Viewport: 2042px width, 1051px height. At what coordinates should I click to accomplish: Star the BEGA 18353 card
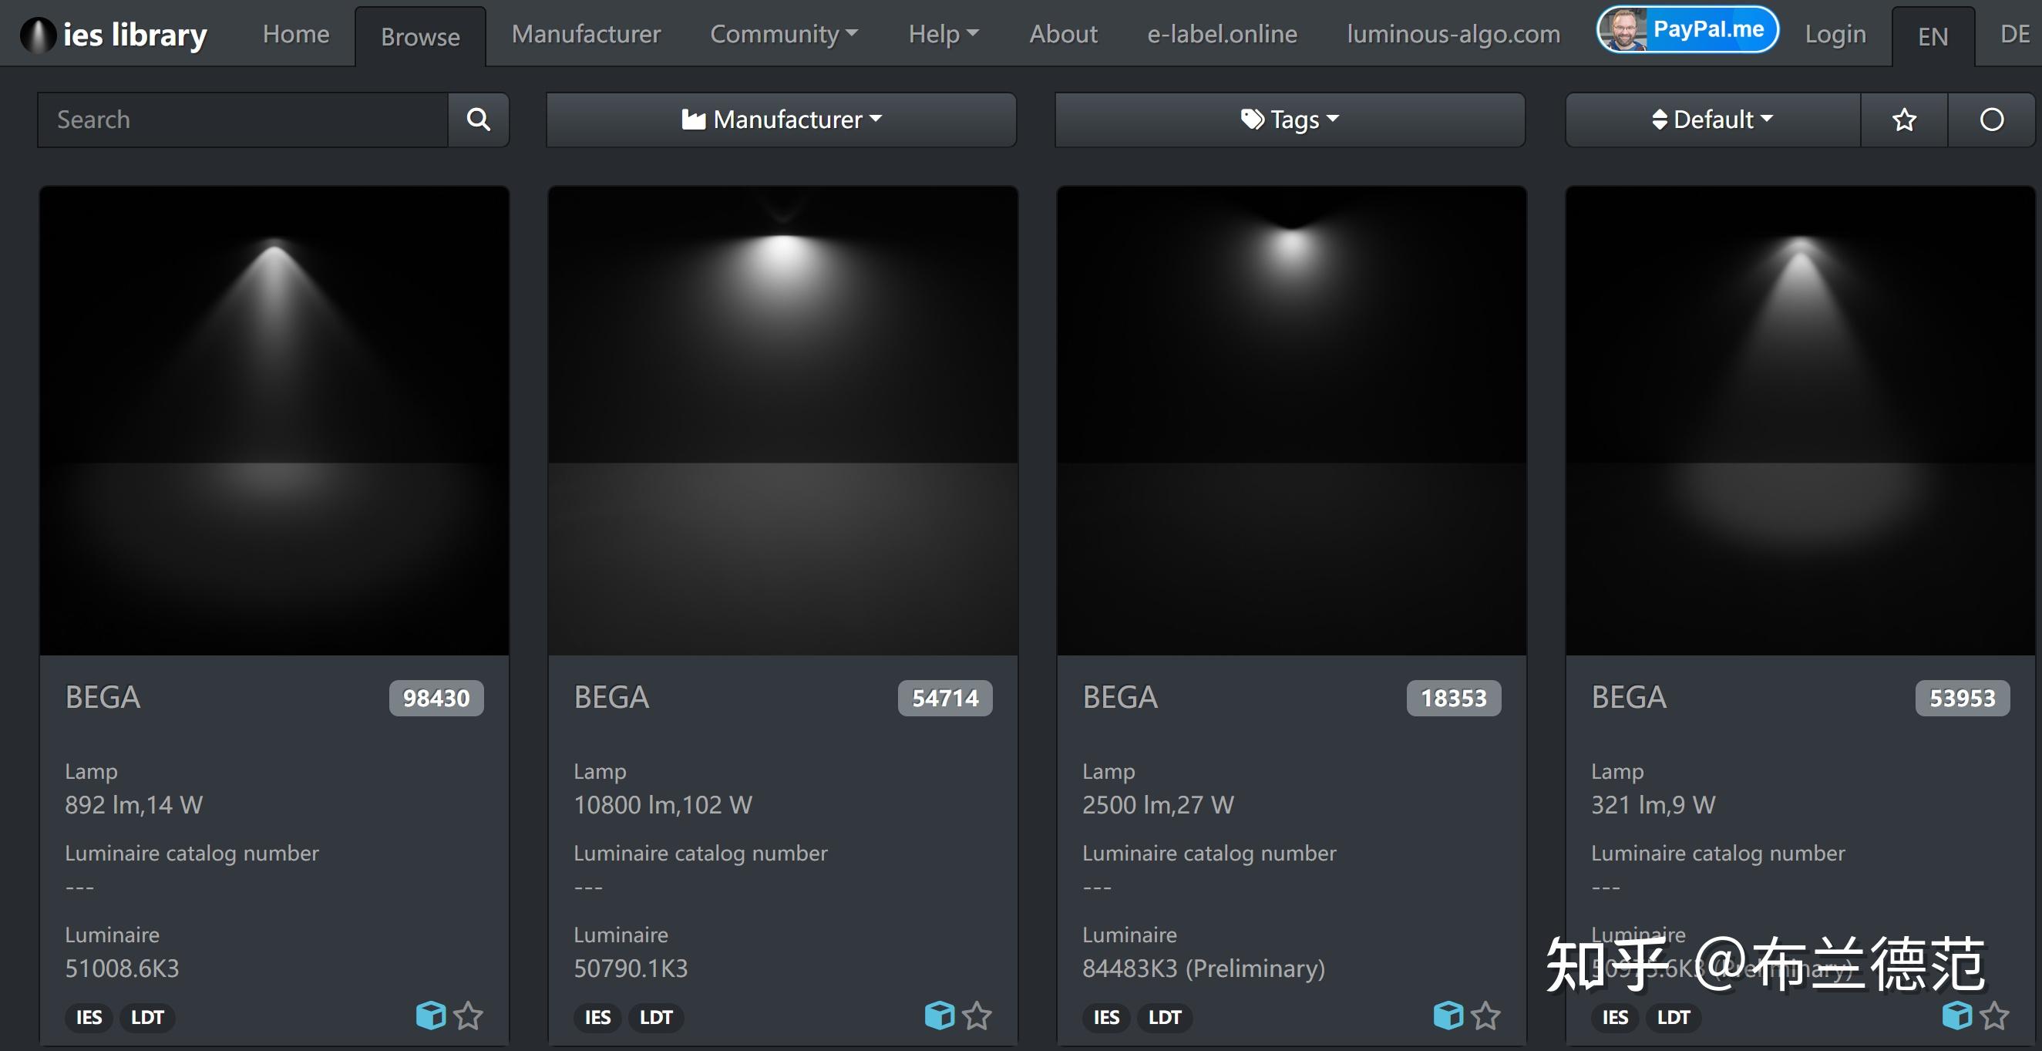click(1486, 1016)
